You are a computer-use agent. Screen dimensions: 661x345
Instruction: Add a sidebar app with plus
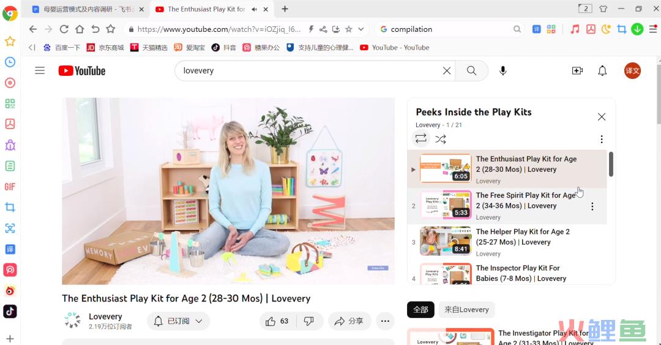pyautogui.click(x=10, y=339)
